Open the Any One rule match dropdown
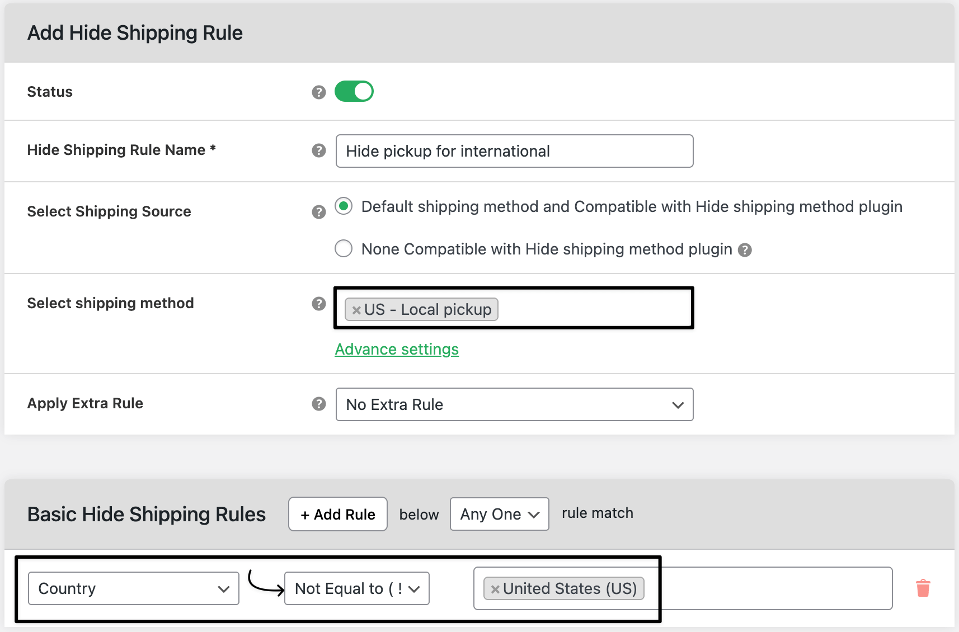Screen dimensions: 959x632 coord(499,514)
